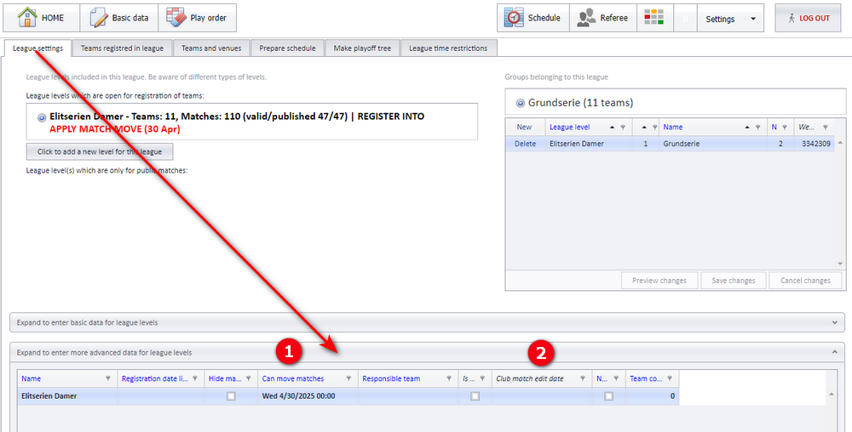Open the Make playoff tree tab
Viewport: 852px width, 432px height.
[x=362, y=48]
